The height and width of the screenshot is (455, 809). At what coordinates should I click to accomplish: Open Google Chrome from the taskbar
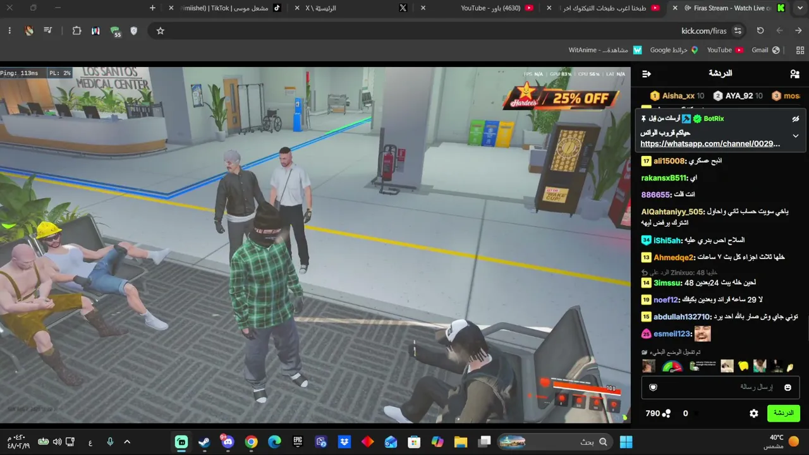tap(251, 442)
